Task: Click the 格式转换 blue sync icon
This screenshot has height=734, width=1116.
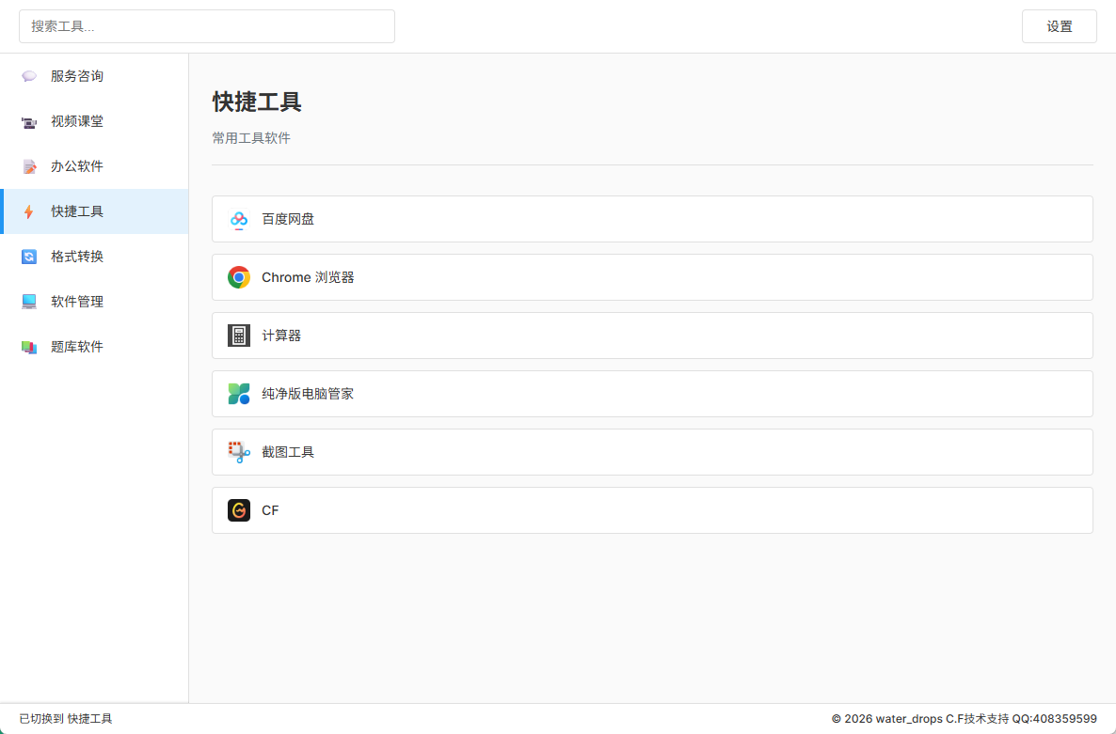Action: pos(29,257)
